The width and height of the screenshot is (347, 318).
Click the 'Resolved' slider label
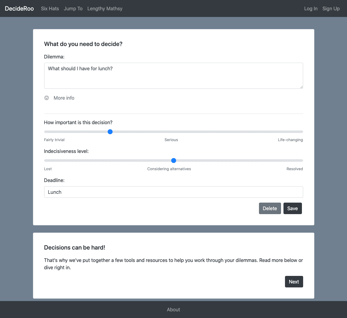point(295,169)
